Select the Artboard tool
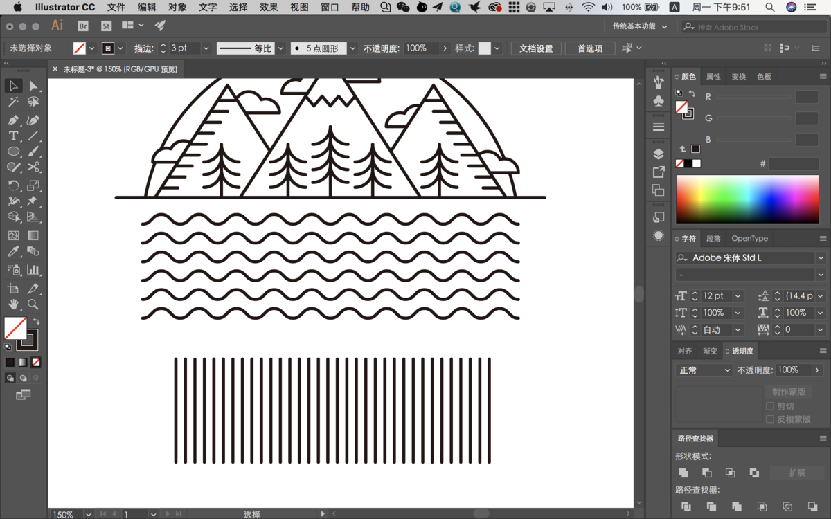The width and height of the screenshot is (831, 519). (13, 288)
